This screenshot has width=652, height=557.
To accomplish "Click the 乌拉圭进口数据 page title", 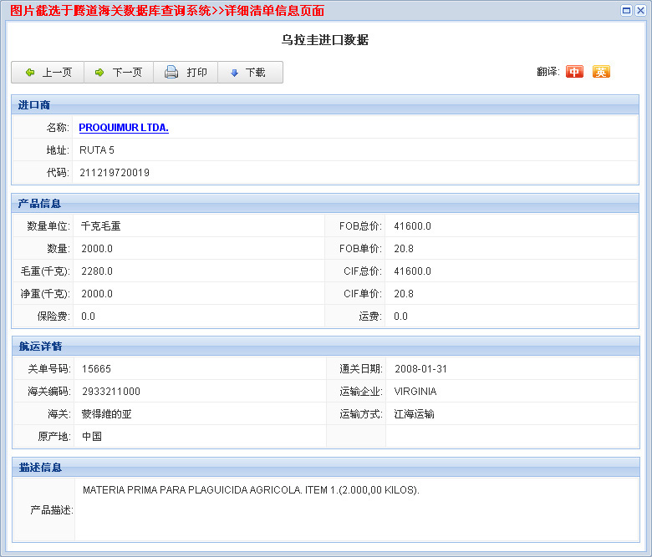I will coord(325,40).
